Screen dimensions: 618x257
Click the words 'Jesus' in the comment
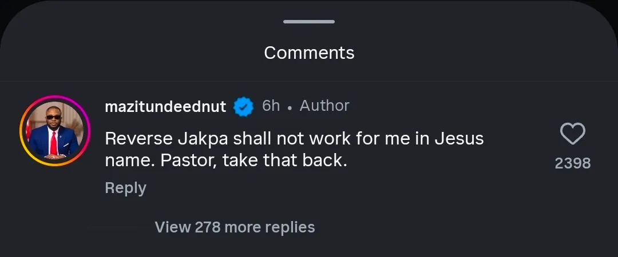460,138
